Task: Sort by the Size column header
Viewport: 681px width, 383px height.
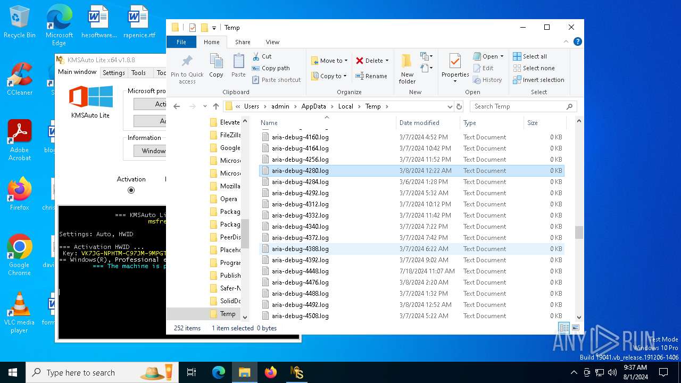Action: tap(545, 122)
